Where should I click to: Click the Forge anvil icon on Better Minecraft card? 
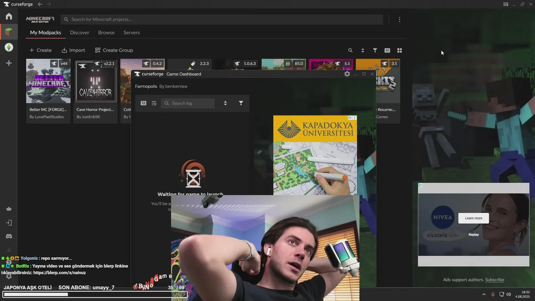54,64
